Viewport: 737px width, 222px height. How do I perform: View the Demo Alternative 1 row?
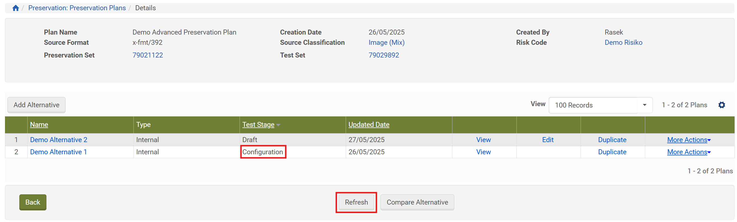point(483,152)
